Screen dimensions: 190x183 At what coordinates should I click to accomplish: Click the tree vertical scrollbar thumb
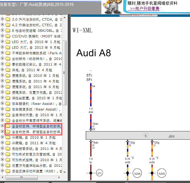[x=65, y=73]
